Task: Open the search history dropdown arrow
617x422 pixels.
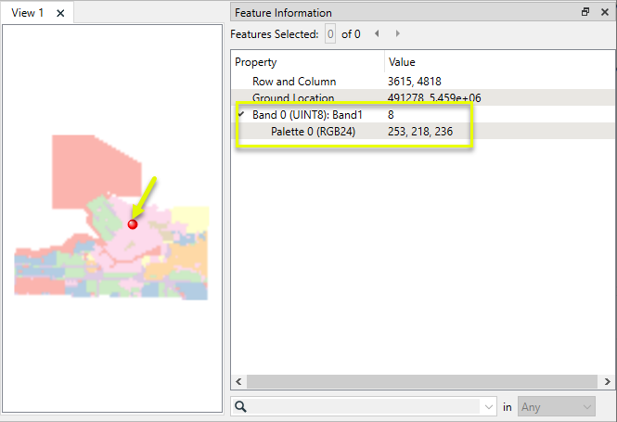Action: click(x=489, y=406)
